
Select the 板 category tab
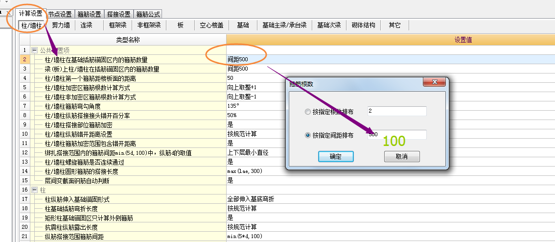(x=181, y=25)
